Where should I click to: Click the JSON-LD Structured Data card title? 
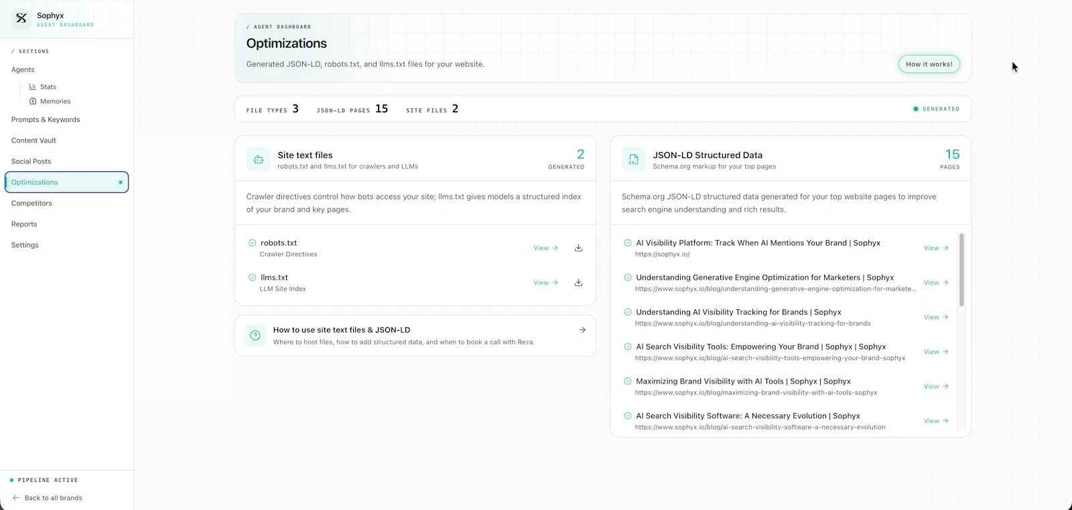click(708, 155)
